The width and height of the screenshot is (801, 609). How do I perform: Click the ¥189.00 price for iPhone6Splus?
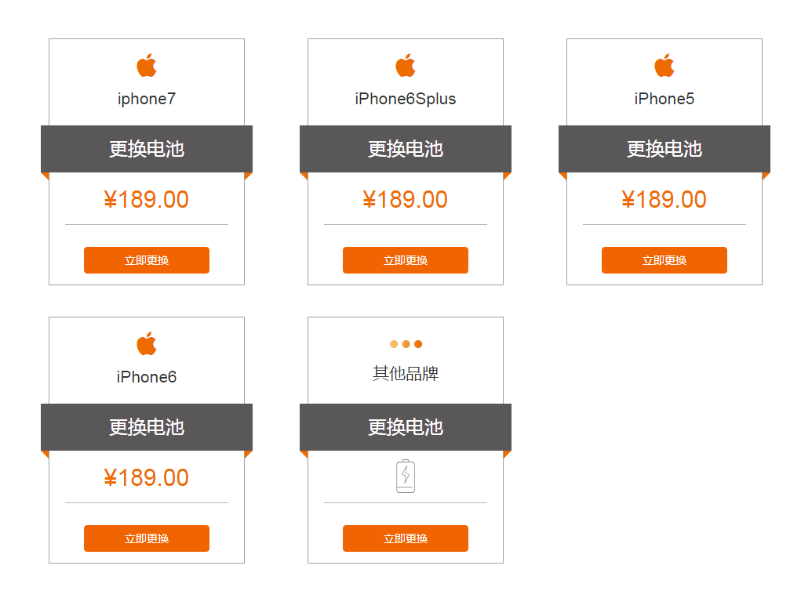pyautogui.click(x=406, y=200)
